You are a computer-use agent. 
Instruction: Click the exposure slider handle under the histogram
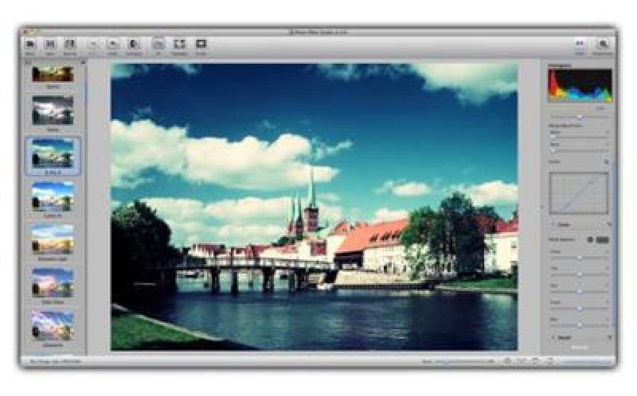click(580, 116)
